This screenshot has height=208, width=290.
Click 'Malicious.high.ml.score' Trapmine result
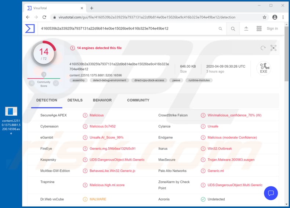click(107, 185)
